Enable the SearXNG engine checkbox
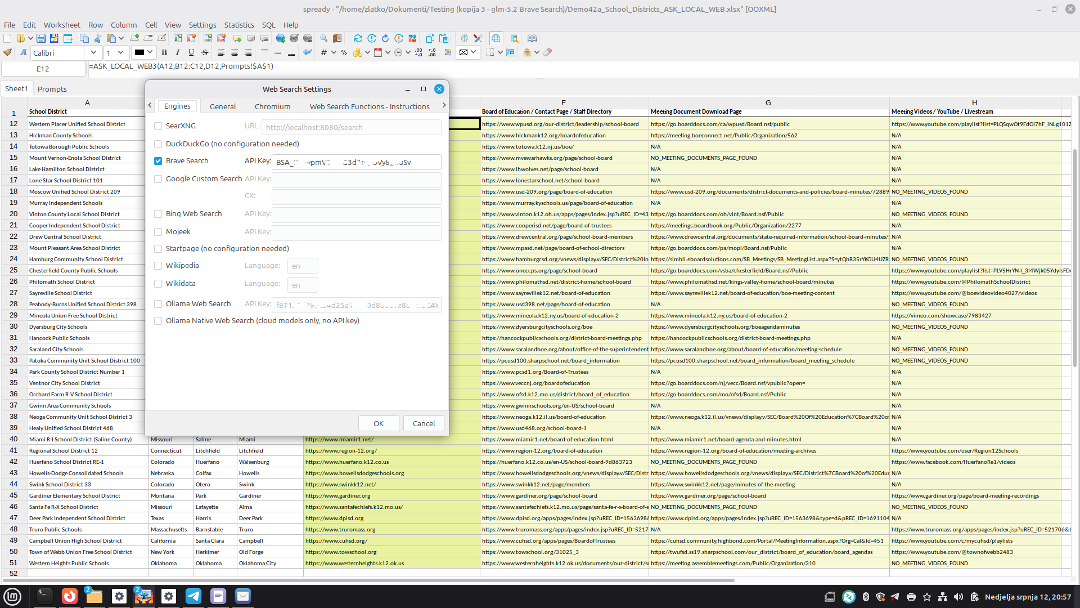 pyautogui.click(x=158, y=126)
